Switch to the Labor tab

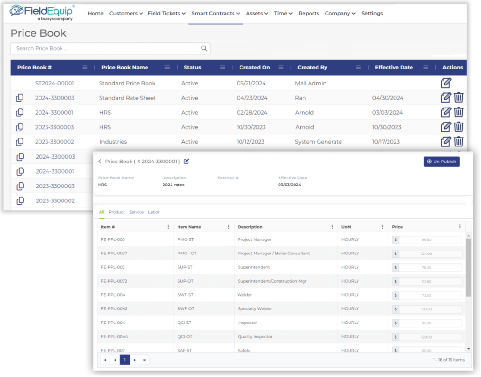click(154, 212)
